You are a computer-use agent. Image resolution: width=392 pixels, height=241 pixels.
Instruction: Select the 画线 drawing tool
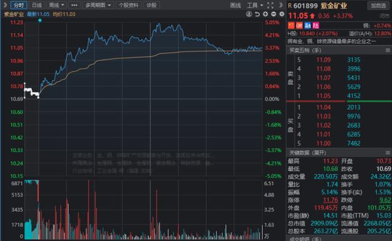point(235,6)
